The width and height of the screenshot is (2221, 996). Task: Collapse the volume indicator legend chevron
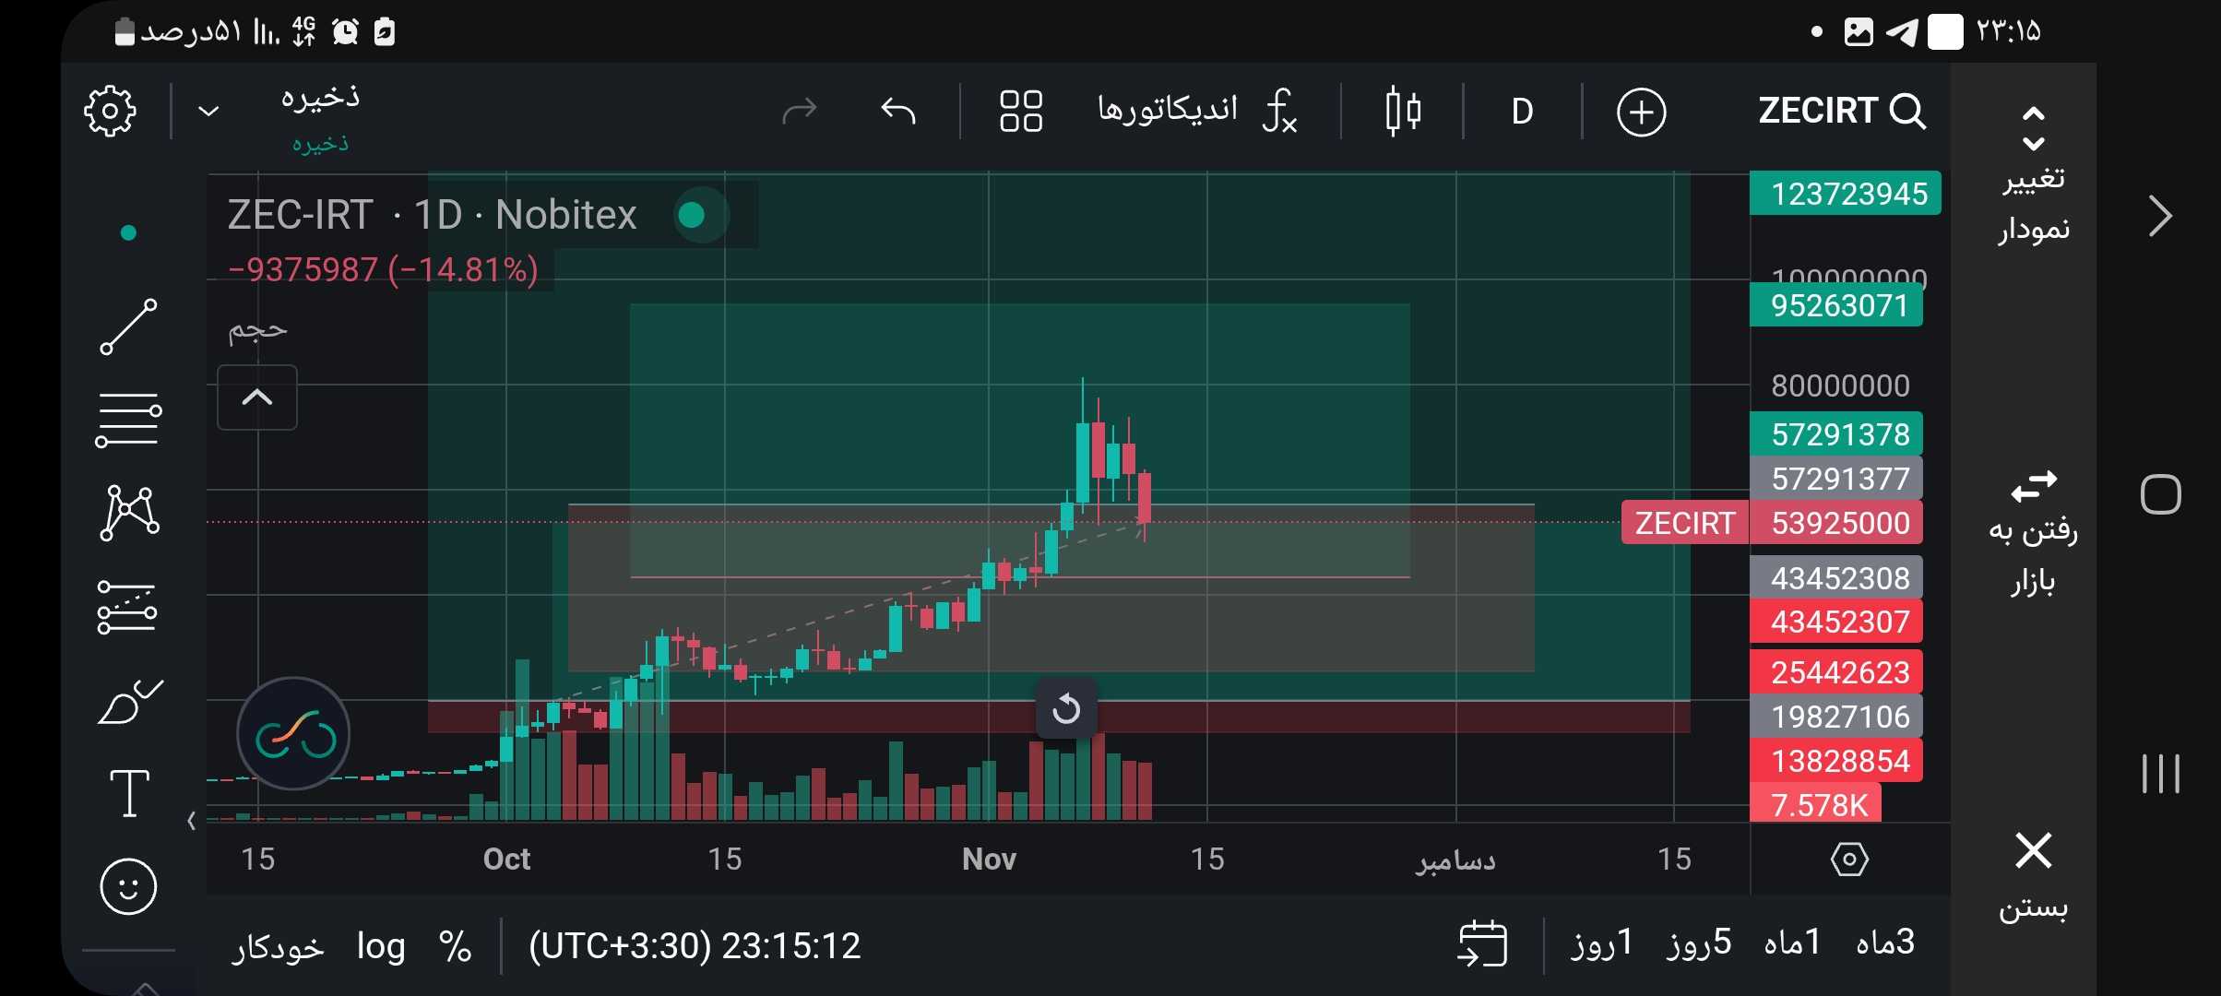(257, 397)
